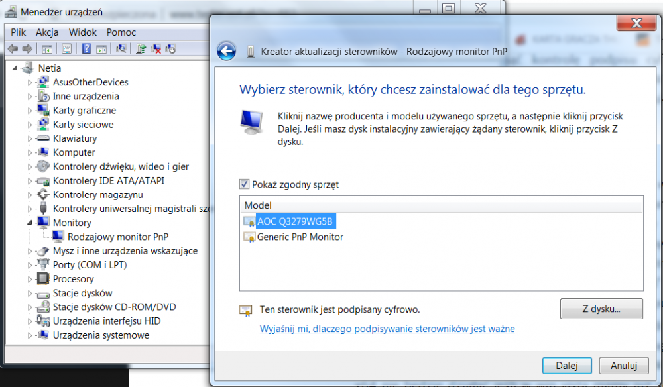The height and width of the screenshot is (387, 663).
Task: Expand the Karty graficzne tree node
Action: pyautogui.click(x=30, y=111)
